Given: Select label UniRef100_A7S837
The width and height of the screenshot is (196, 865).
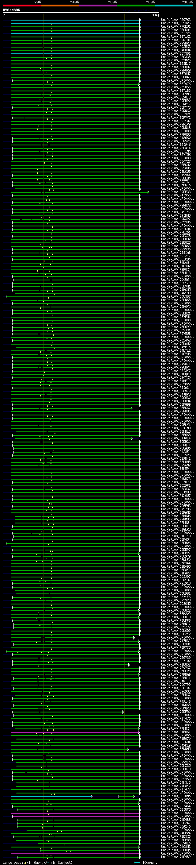Looking at the screenshot, I should [x=176, y=489].
